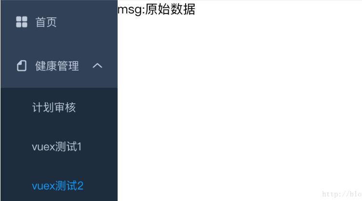Viewport: 362px width, 201px height.
Task: Click the document icon beside 健康管理
Action: (22, 66)
